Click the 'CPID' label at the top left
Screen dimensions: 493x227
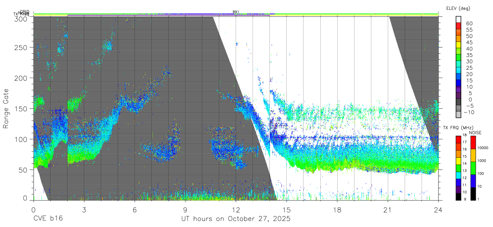24,12
